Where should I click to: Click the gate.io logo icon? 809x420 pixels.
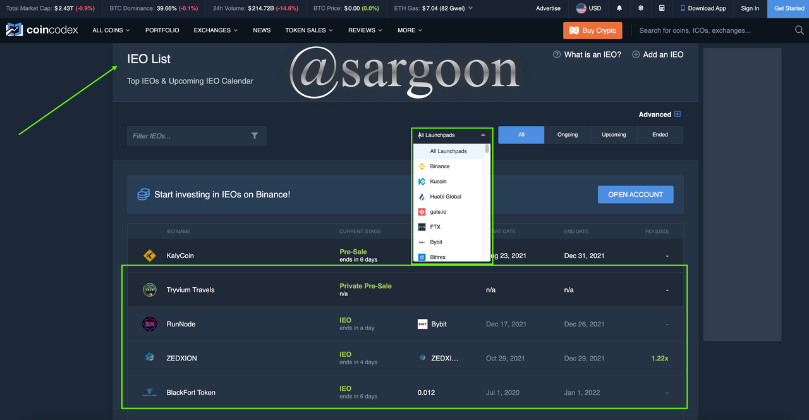coord(422,212)
